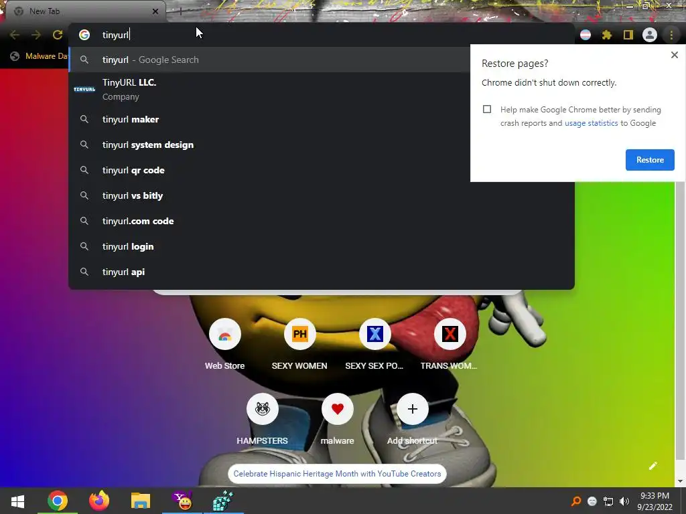
Task: Click the Add shortcut plus tile
Action: click(413, 409)
